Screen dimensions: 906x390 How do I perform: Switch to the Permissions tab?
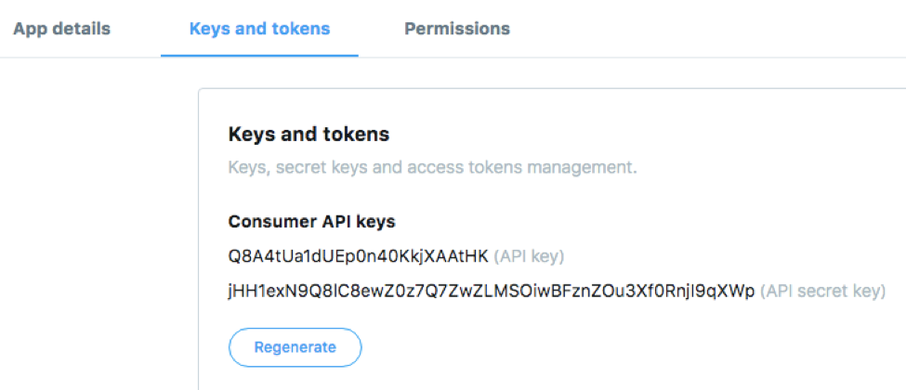tap(456, 29)
